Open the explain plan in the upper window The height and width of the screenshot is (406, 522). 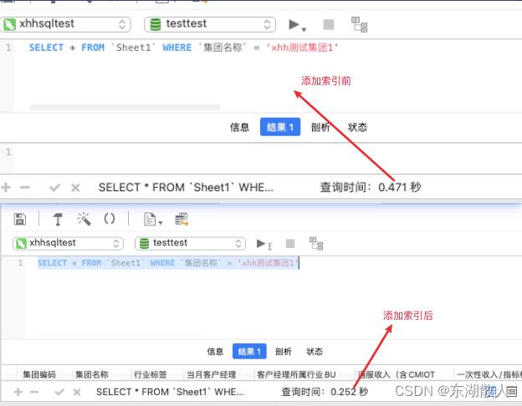pyautogui.click(x=360, y=24)
